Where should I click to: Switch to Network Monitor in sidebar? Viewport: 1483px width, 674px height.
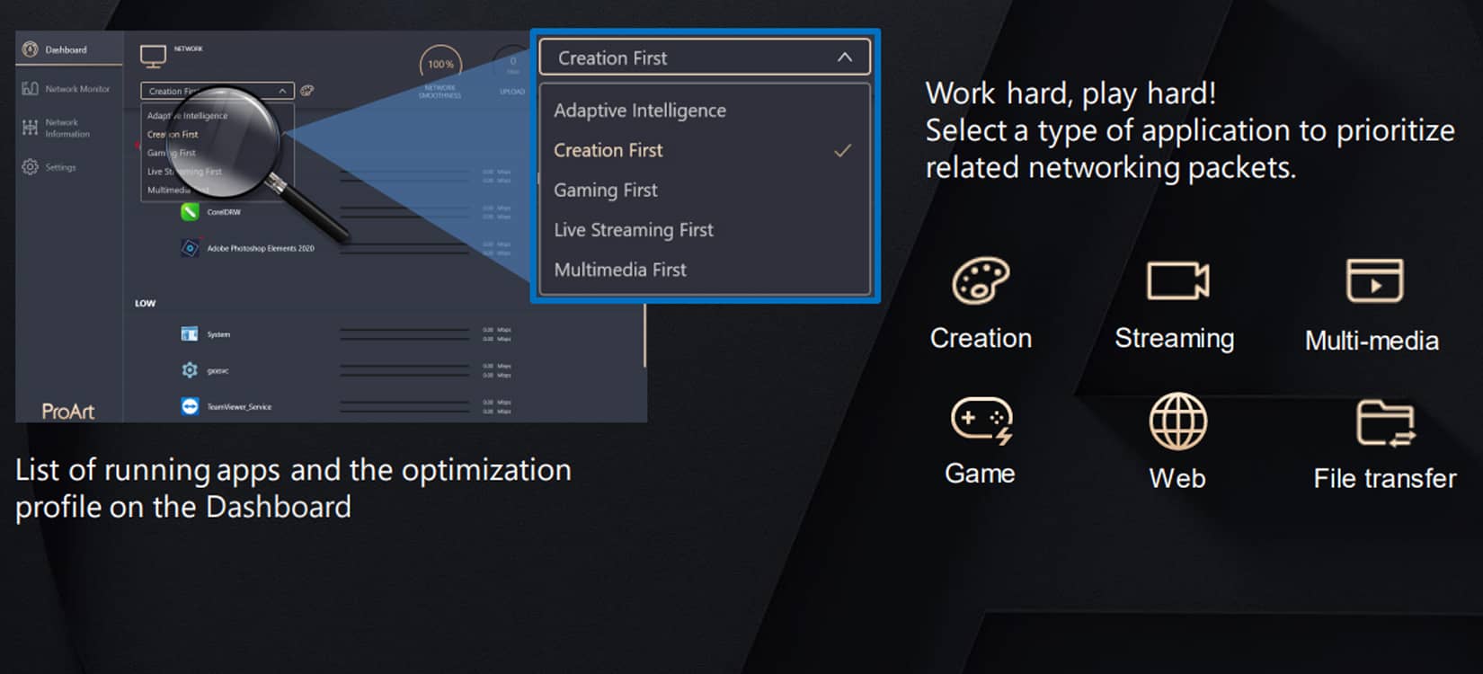pos(76,89)
